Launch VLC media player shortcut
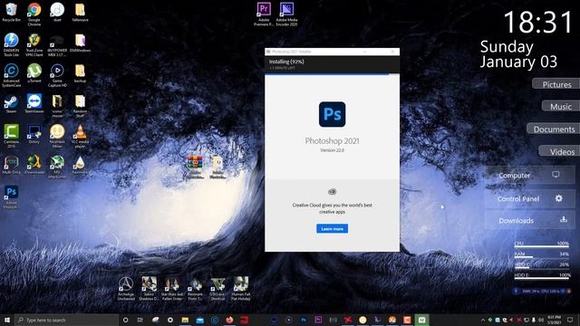Viewport: 580px width, 326px height. (80, 136)
